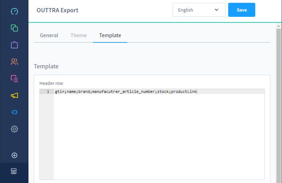Click the vertical scrollbar track
The height and width of the screenshot is (183, 282).
click(278, 106)
